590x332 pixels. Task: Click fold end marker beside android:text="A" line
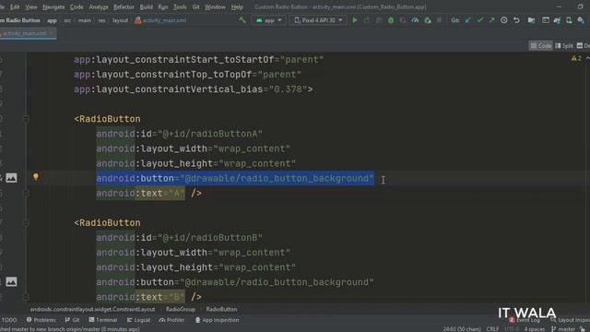[26, 193]
